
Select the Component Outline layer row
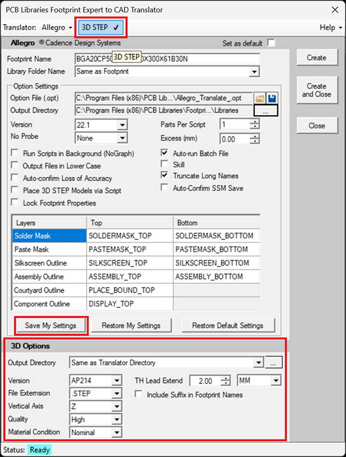point(50,304)
